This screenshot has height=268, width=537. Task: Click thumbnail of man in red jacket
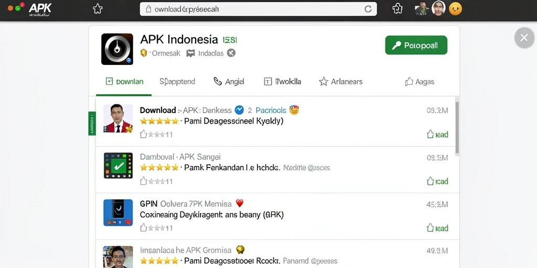118,118
